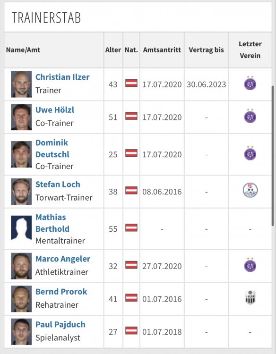This screenshot has height=354, width=276.
Task: Click the club crest in Stefan Loch row
Action: [x=250, y=190]
